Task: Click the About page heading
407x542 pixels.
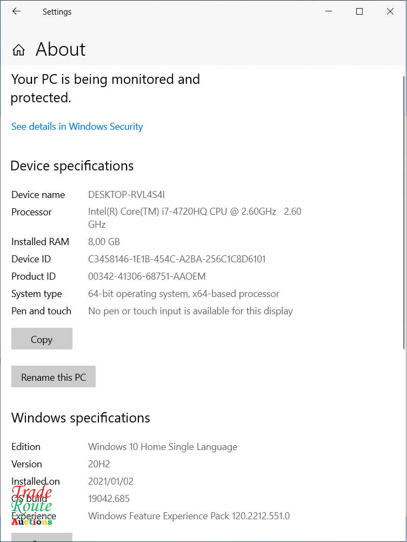Action: [x=60, y=49]
